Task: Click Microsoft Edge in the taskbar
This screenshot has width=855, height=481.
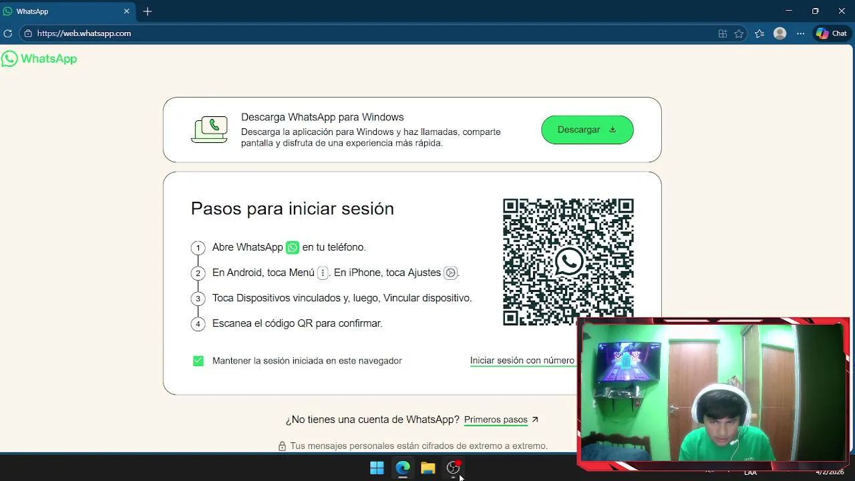Action: (402, 468)
